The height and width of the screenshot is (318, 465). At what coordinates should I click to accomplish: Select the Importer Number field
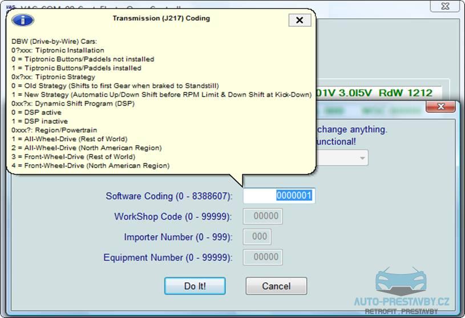[257, 237]
